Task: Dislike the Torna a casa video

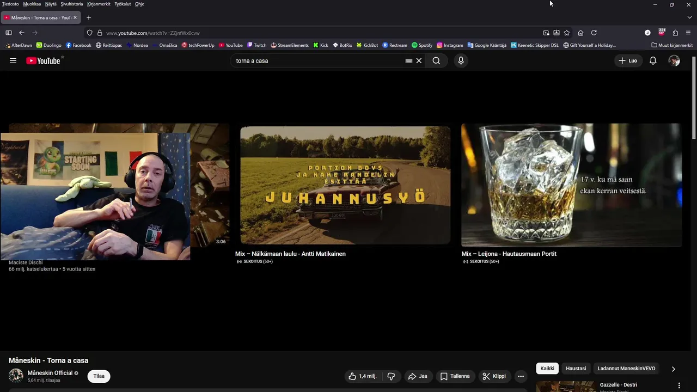Action: 391,376
